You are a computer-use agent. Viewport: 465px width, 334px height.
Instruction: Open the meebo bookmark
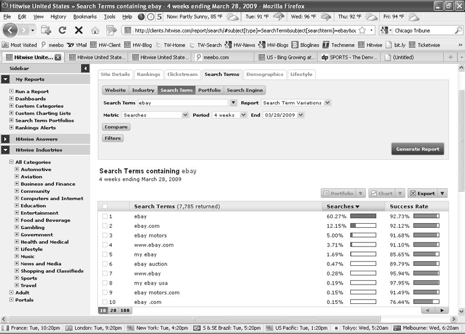click(x=53, y=45)
